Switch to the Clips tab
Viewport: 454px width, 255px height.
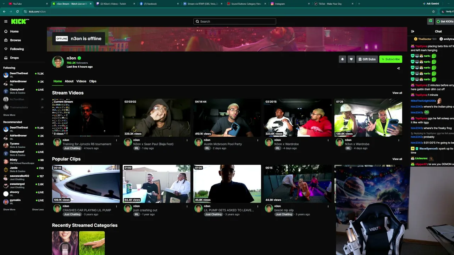93,81
